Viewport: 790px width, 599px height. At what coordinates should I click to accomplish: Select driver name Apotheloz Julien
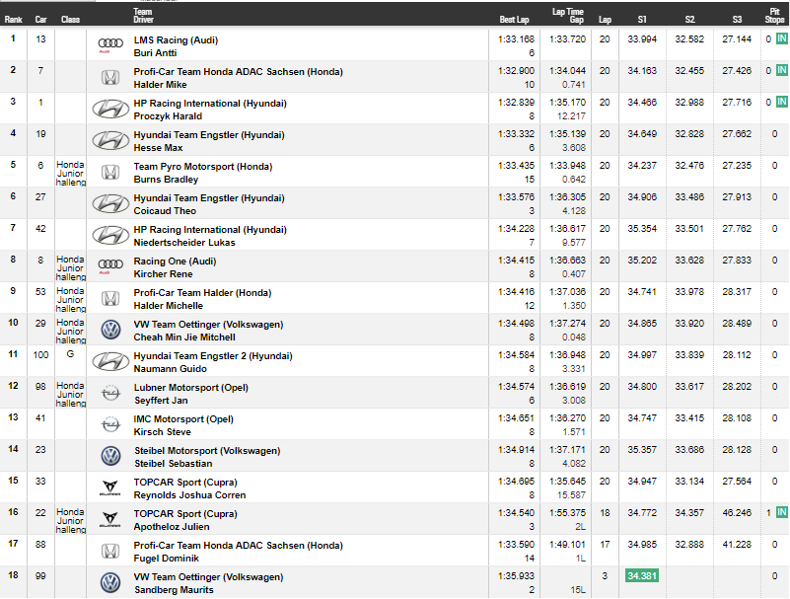coord(172,527)
